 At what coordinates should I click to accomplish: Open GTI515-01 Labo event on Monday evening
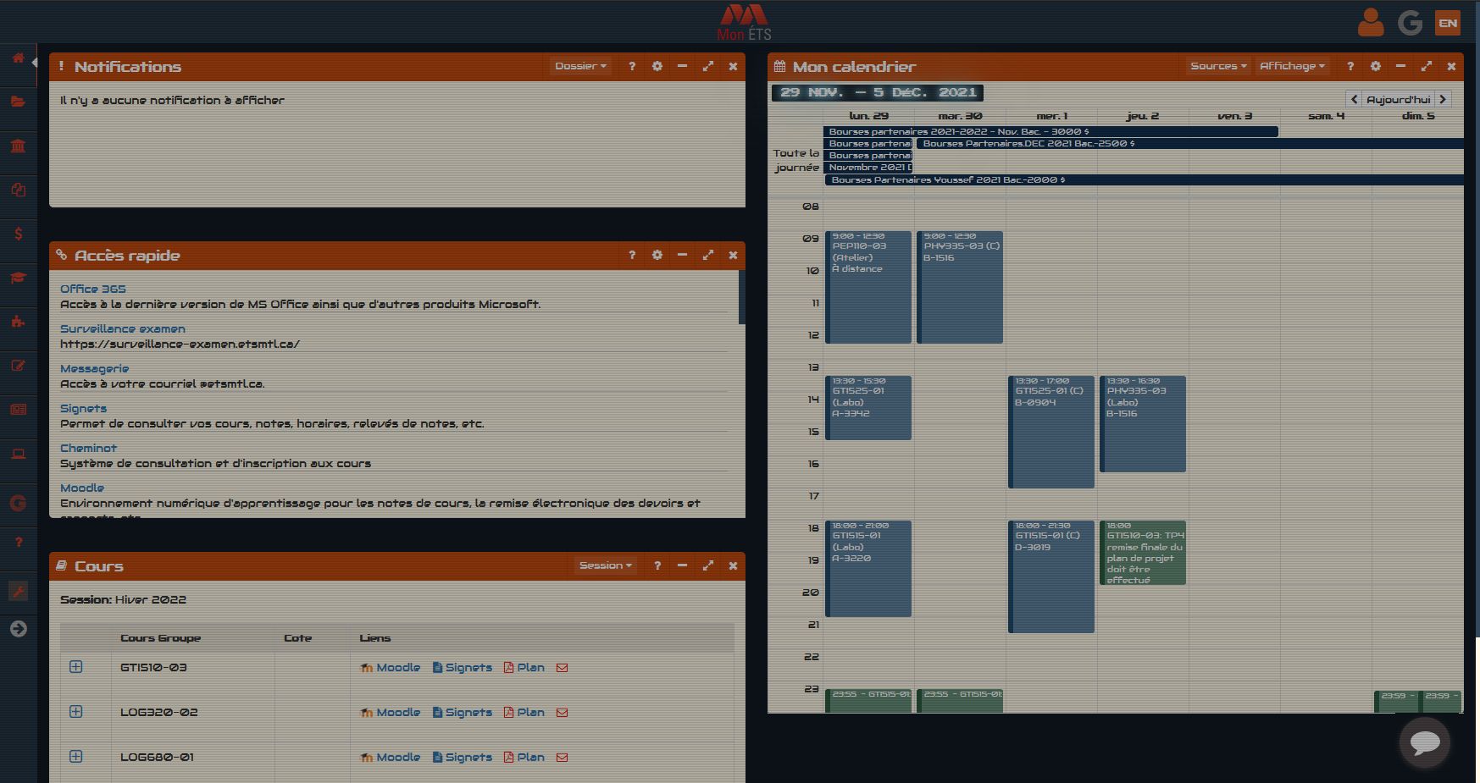point(868,569)
